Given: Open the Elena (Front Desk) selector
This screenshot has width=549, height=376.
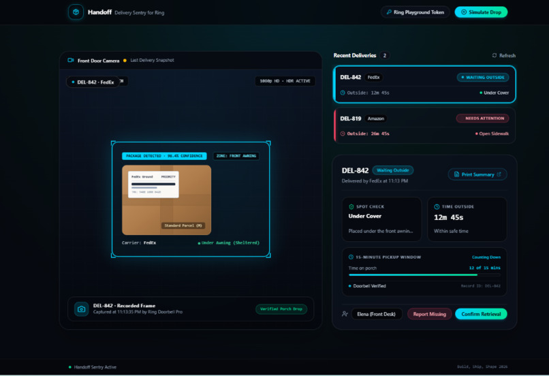Looking at the screenshot, I should tap(377, 314).
